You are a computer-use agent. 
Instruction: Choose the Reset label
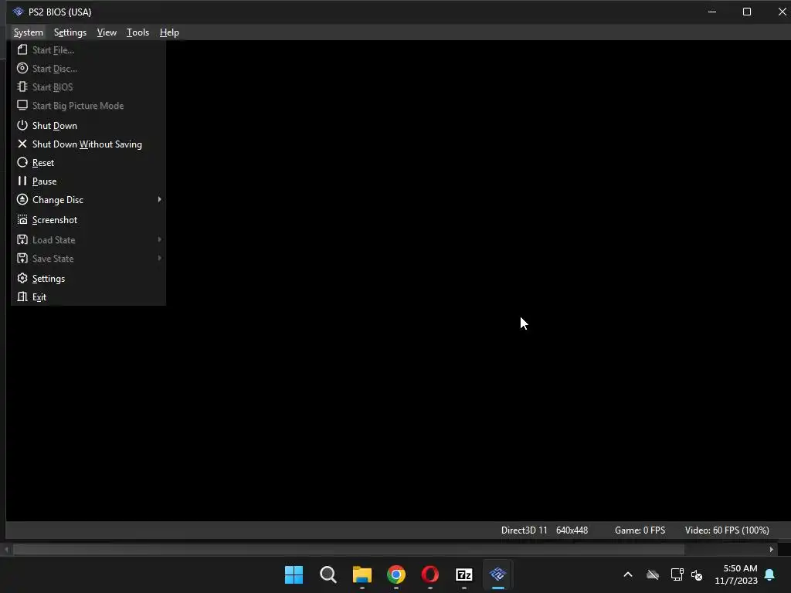[x=43, y=163]
